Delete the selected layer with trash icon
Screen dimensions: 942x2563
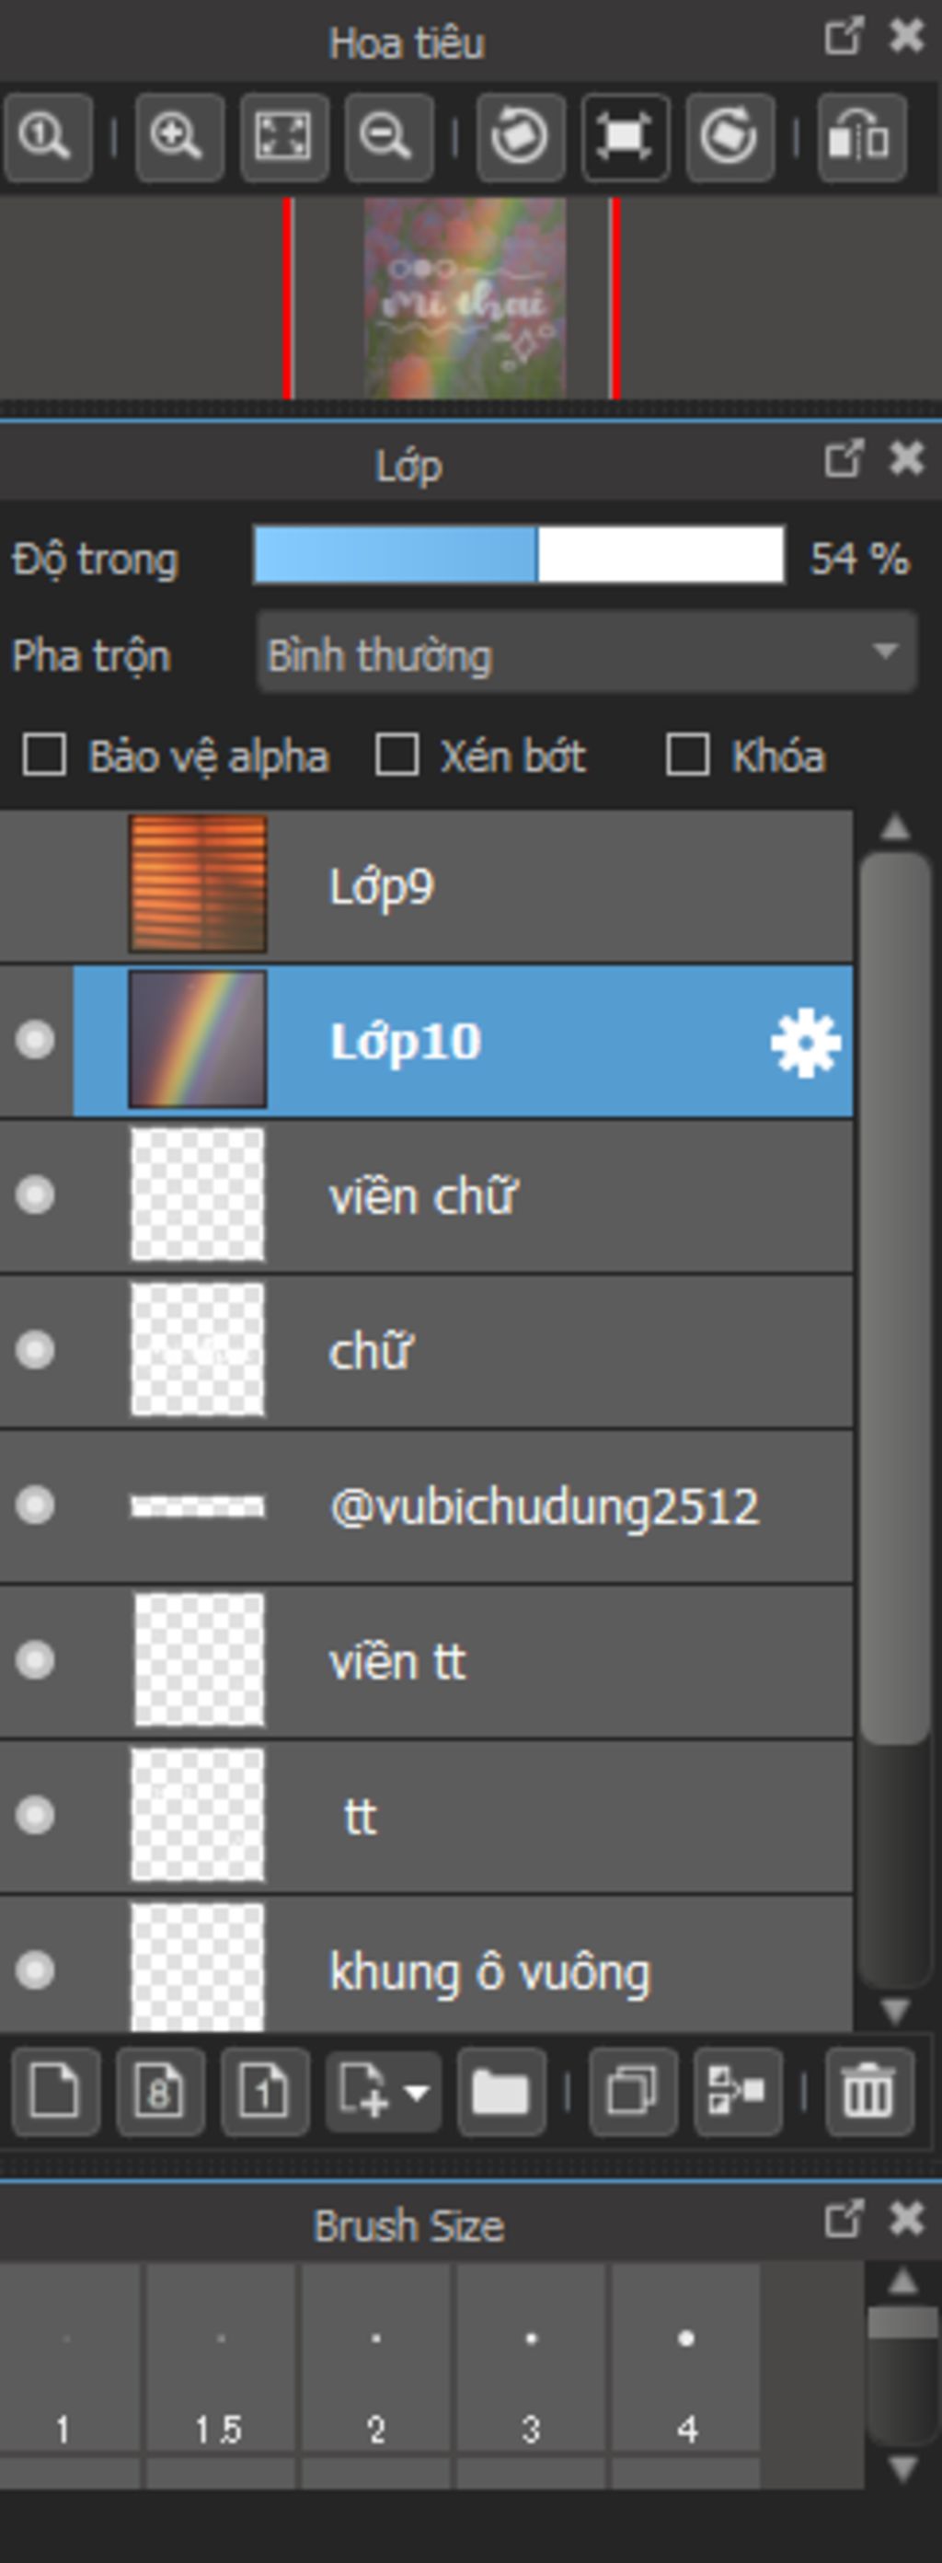click(868, 2092)
